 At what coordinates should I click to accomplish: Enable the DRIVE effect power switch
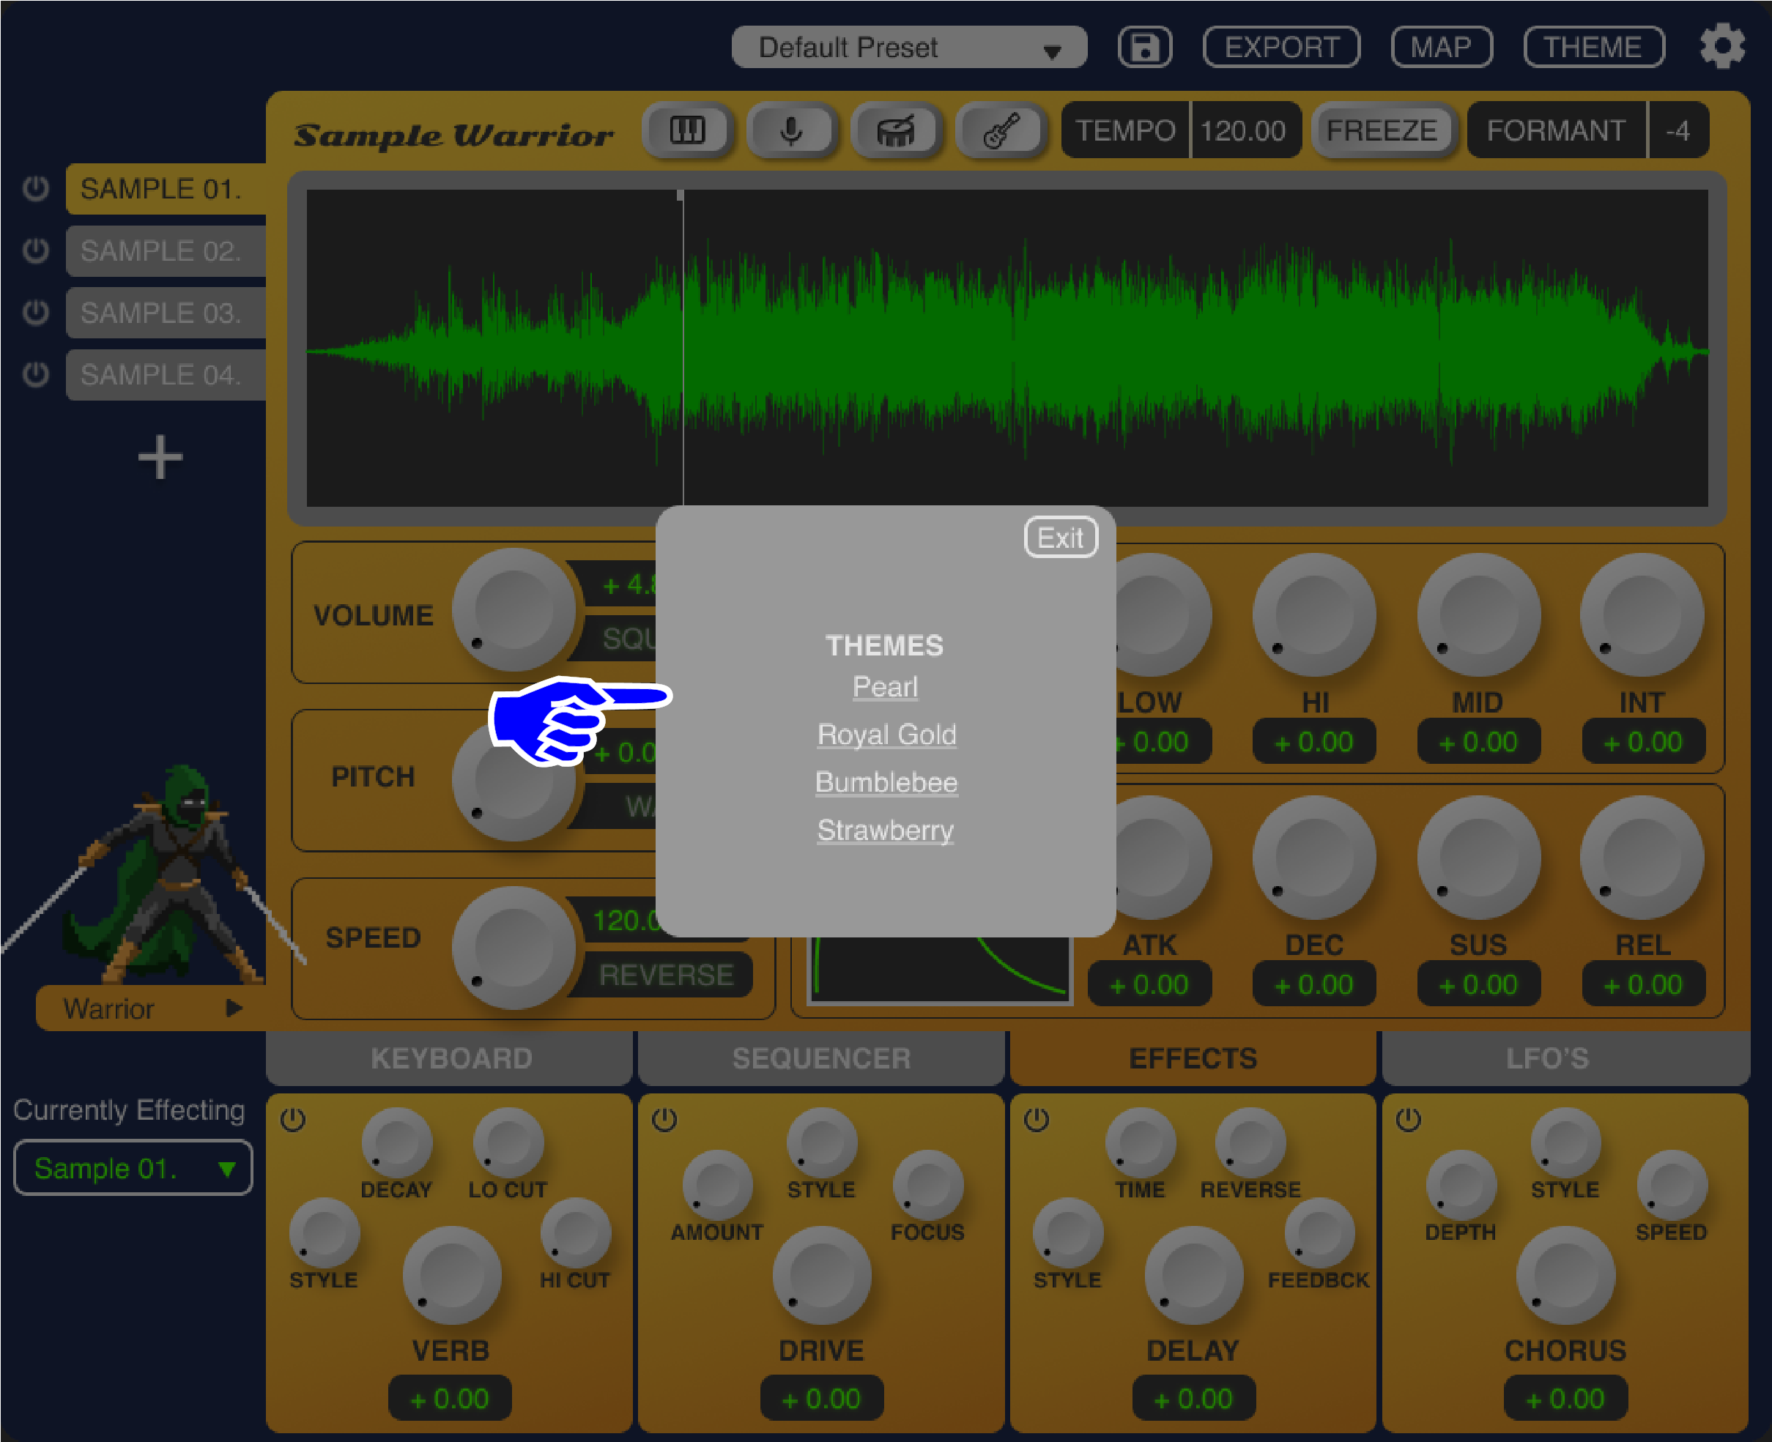tap(664, 1120)
